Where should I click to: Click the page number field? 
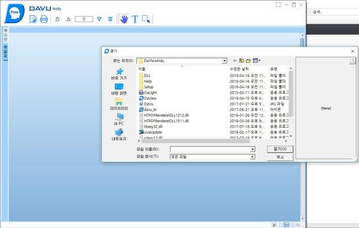tap(84, 19)
